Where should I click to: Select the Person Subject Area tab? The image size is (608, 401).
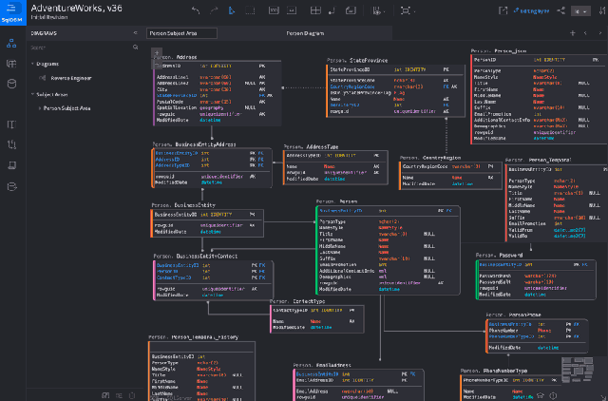coord(181,33)
